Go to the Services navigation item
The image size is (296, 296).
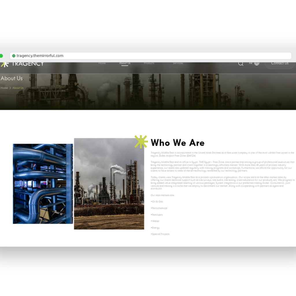178,63
